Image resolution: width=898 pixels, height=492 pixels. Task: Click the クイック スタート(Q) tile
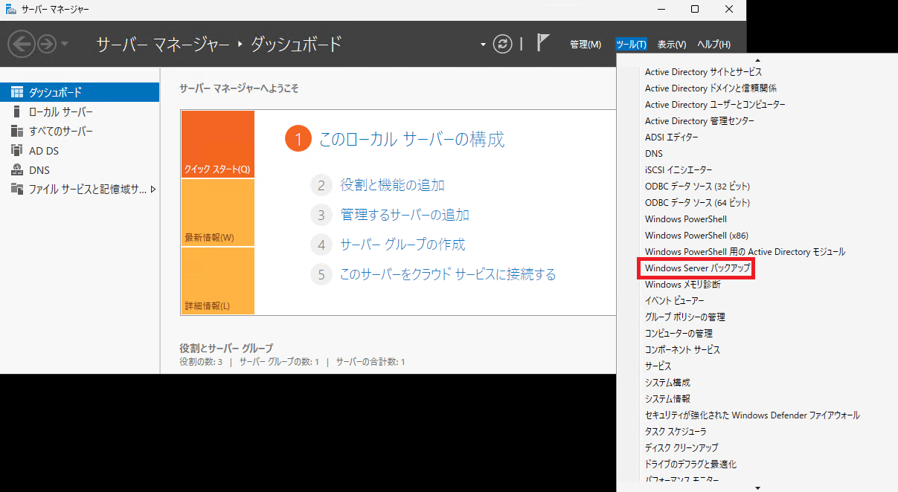coord(217,144)
